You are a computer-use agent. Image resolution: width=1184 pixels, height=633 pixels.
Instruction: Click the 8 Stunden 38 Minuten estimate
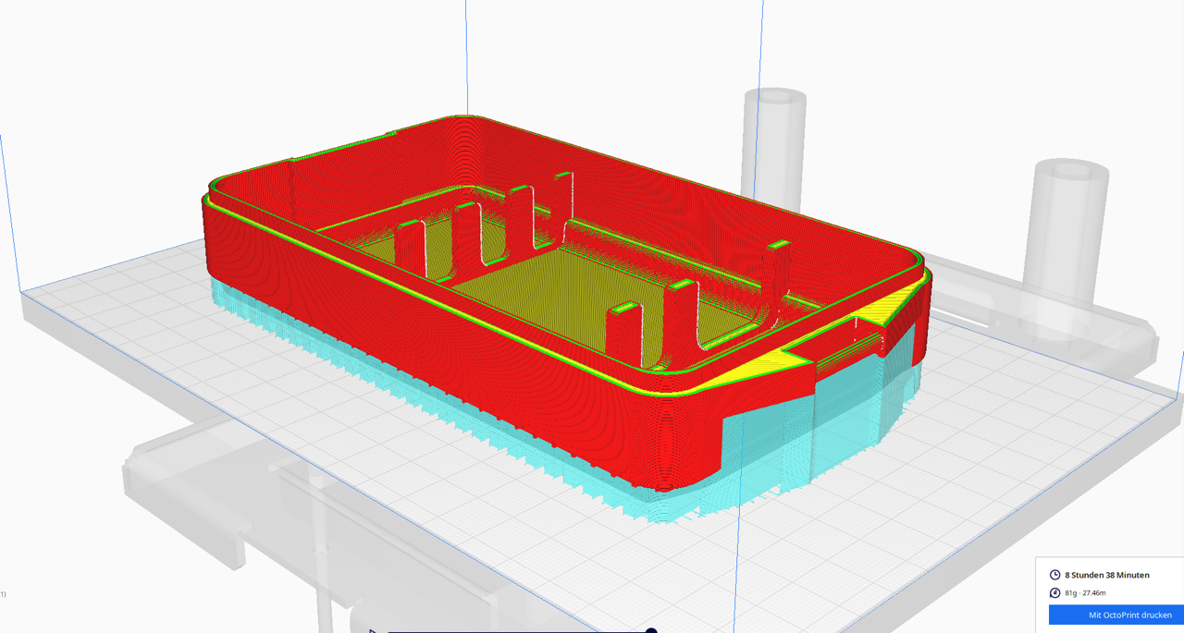click(1106, 575)
